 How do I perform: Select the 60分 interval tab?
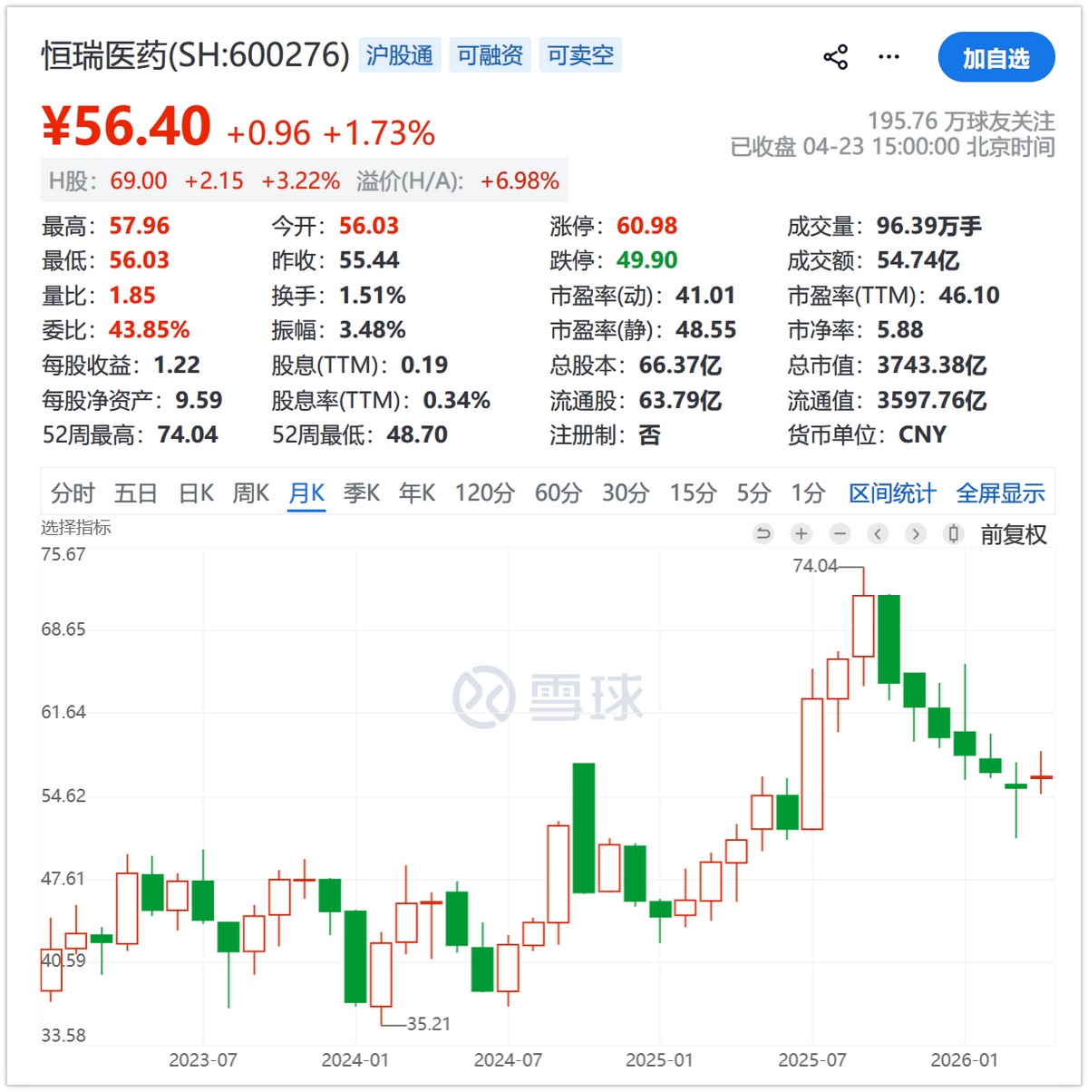[559, 492]
